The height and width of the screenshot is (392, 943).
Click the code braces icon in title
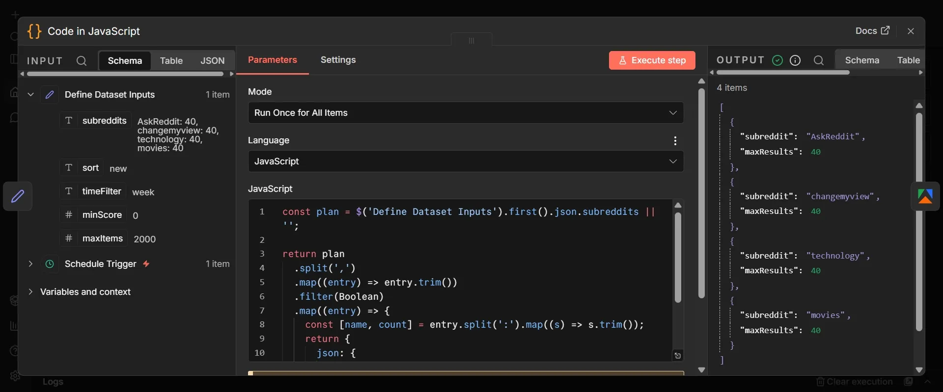34,31
